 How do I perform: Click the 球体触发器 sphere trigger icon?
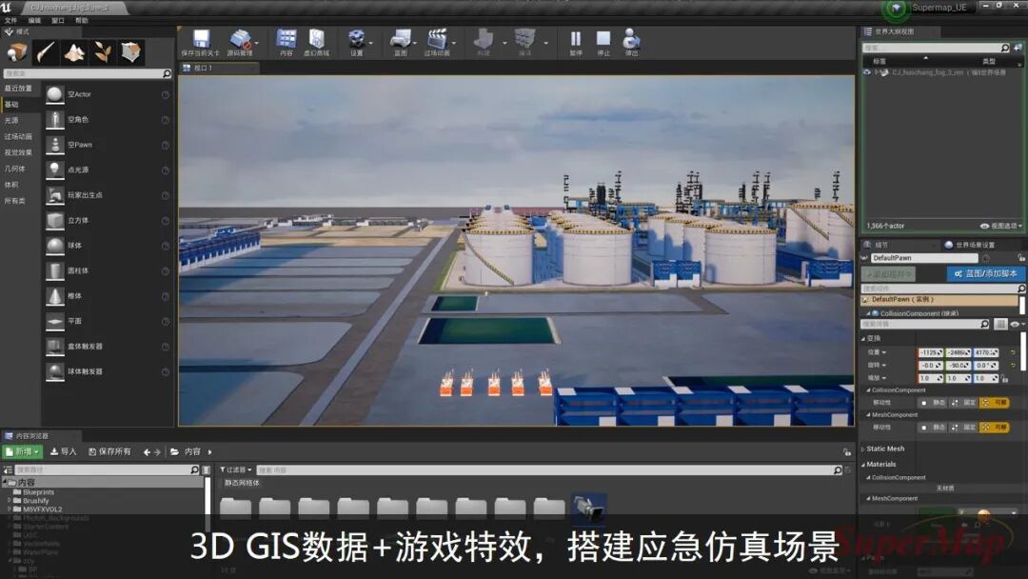(55, 371)
